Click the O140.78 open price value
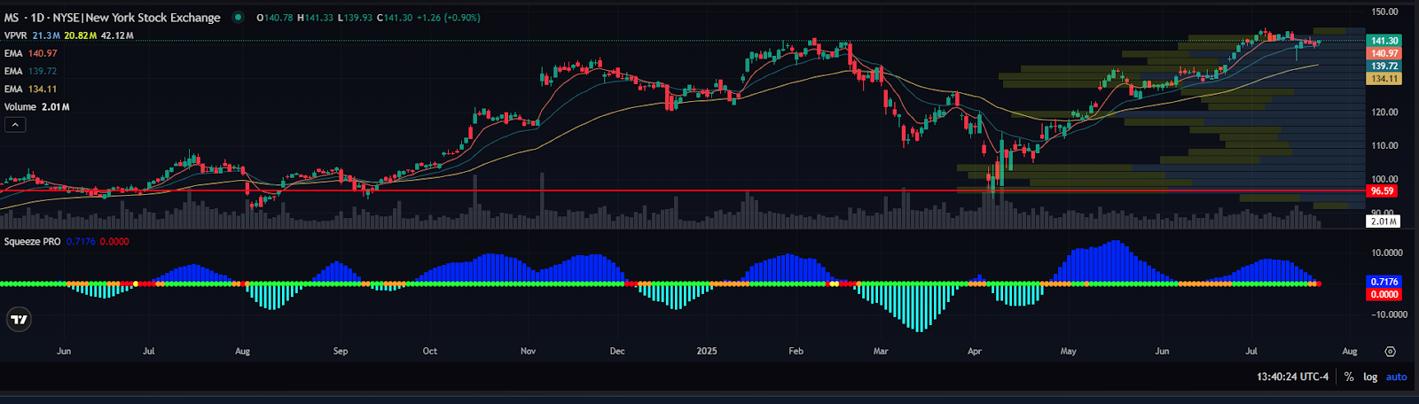The image size is (1419, 404). (x=275, y=17)
